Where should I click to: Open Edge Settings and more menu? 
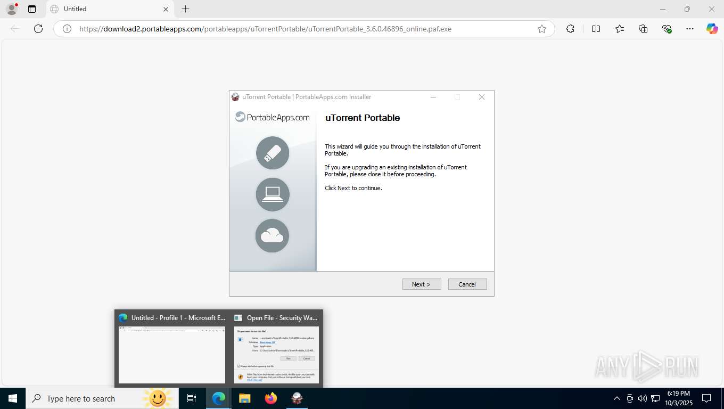coord(690,29)
